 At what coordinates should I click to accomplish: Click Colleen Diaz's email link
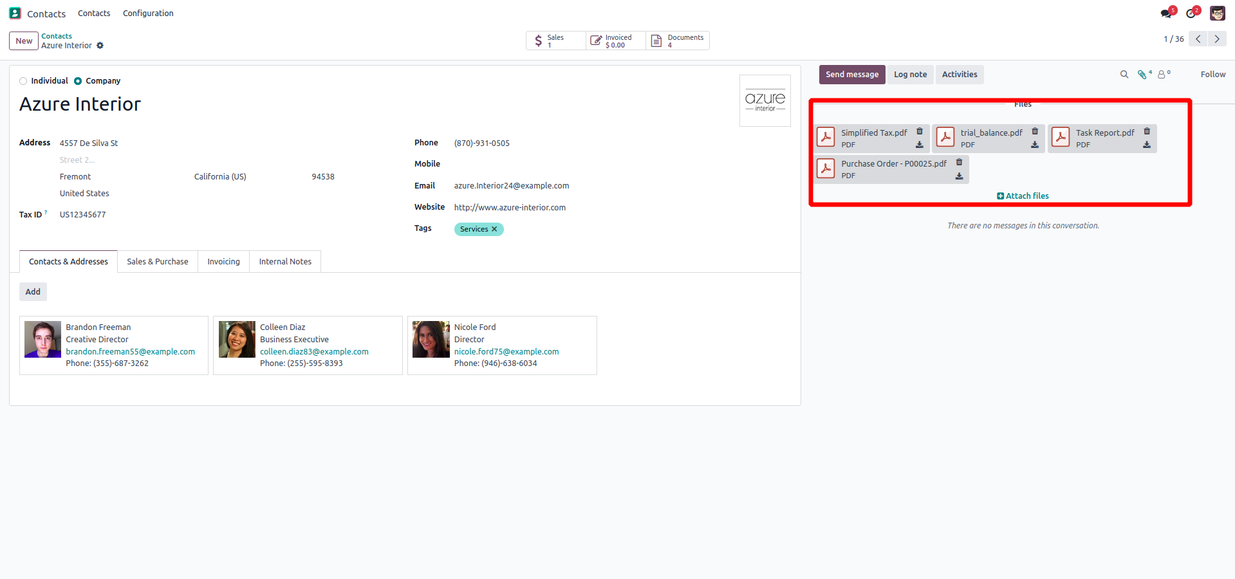314,352
